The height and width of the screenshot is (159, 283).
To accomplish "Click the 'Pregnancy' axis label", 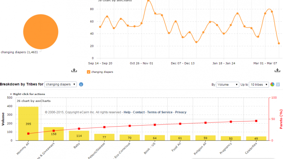I will pyautogui.click(x=226, y=148).
